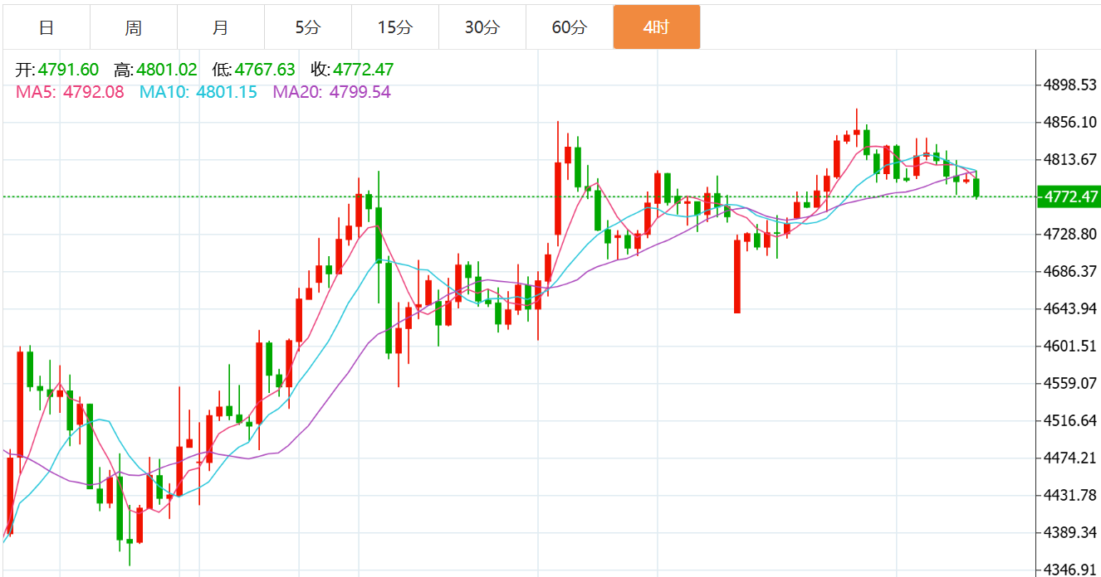Viewport: 1101px width, 577px height.
Task: Switch to the 日 (daily) chart tab
Action: [x=46, y=27]
